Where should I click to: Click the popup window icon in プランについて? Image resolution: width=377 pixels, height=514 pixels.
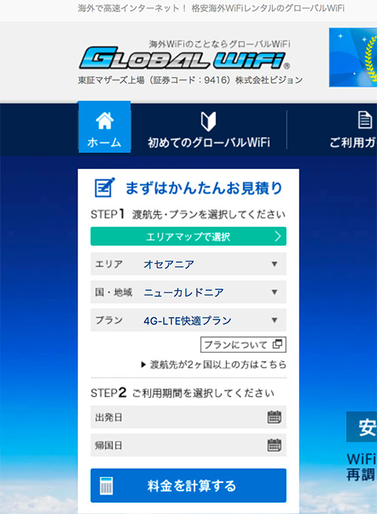pos(277,344)
